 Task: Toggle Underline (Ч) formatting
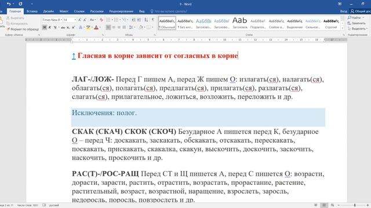pyautogui.click(x=55, y=27)
